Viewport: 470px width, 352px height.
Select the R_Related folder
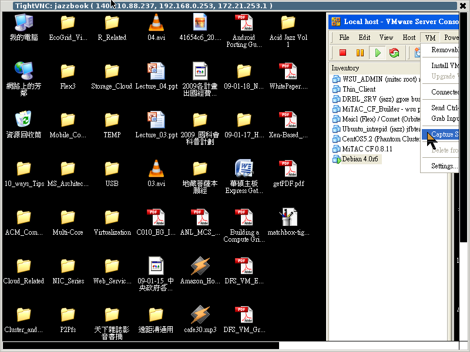(112, 27)
